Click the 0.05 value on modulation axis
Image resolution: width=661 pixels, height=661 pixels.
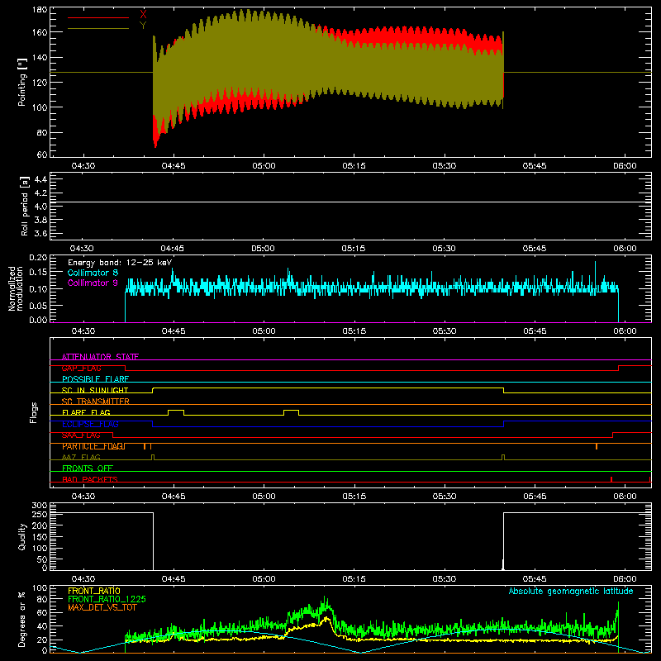(x=39, y=305)
